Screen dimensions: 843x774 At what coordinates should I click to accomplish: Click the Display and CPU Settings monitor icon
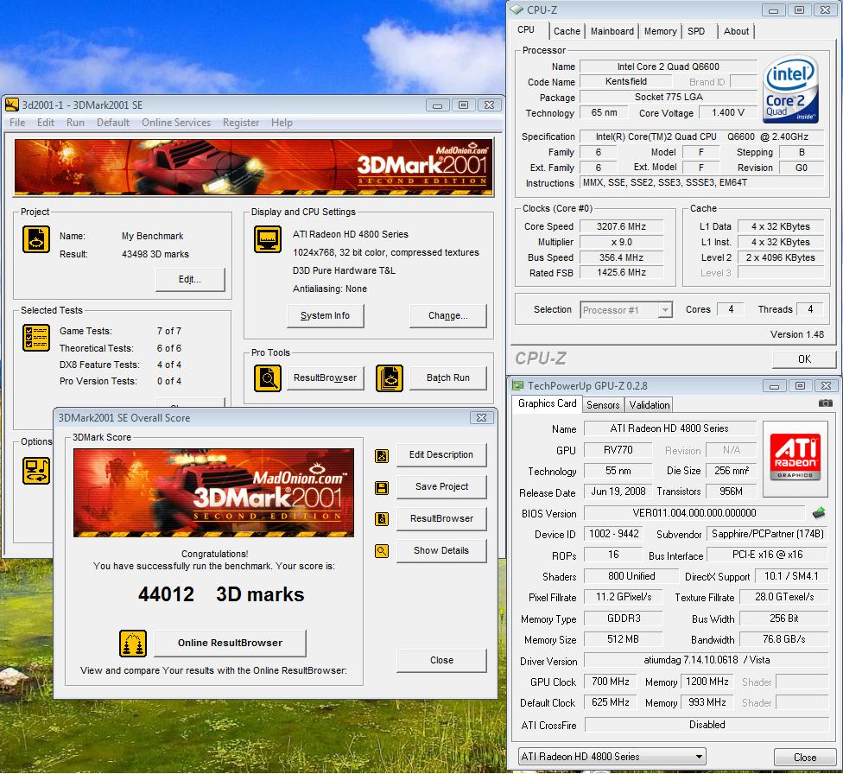click(x=268, y=239)
